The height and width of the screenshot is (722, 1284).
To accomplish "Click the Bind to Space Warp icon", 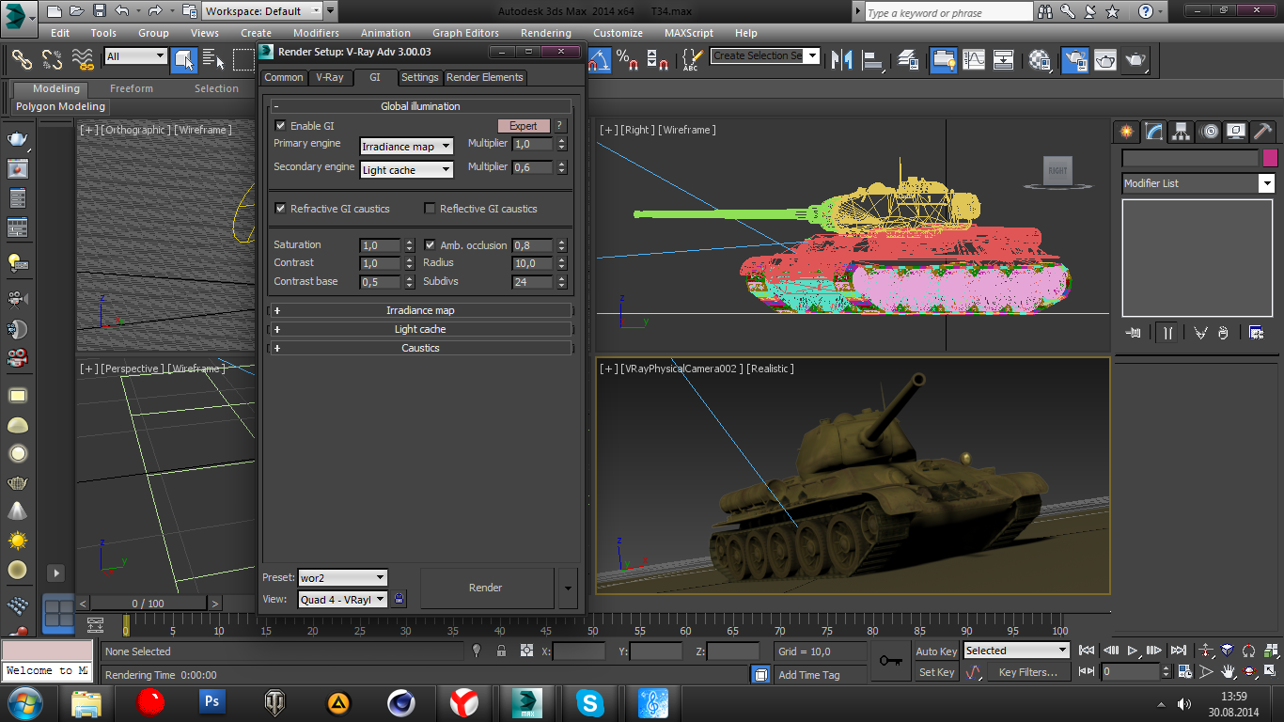I will (x=84, y=59).
